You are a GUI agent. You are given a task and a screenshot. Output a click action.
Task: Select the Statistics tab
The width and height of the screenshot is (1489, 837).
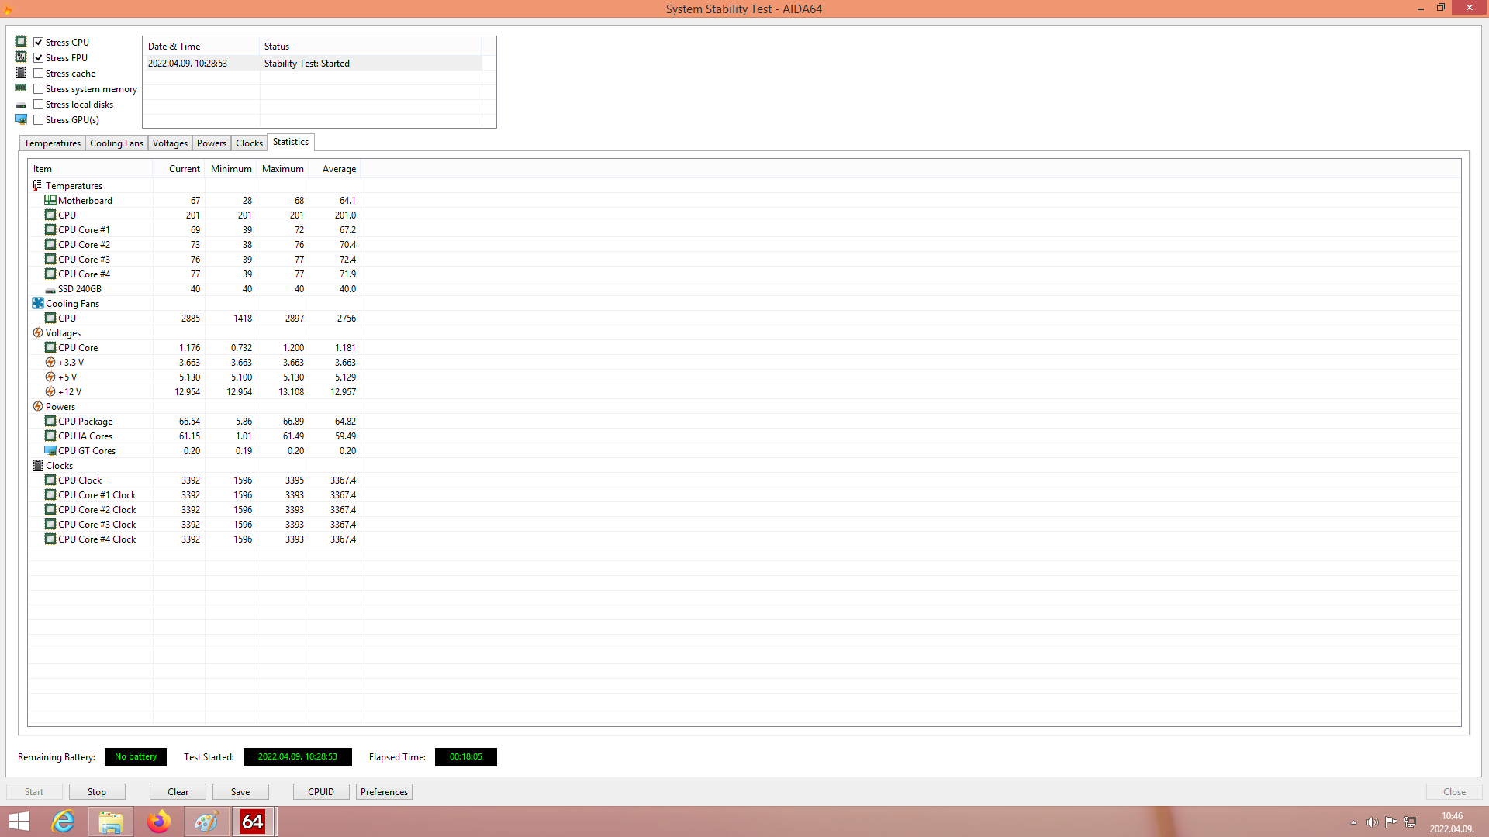(291, 142)
